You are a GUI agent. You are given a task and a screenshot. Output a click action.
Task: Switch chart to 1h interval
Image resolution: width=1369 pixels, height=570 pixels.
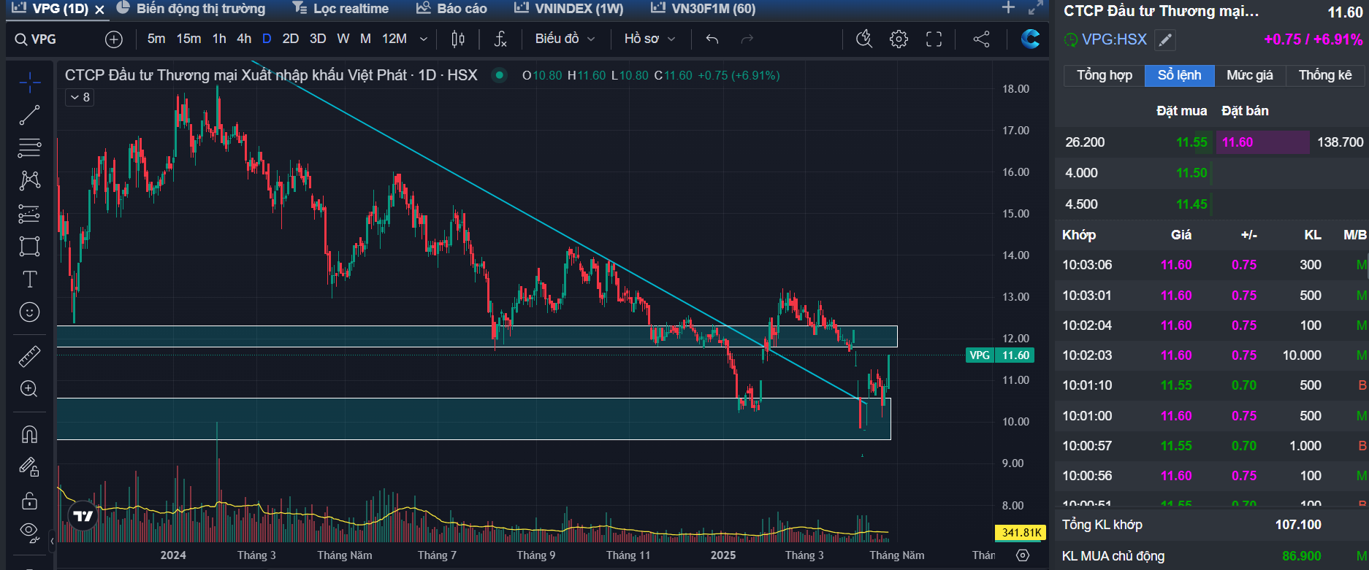pos(219,39)
